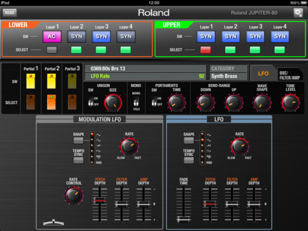
Task: Open the settings gear icon
Action: click(x=298, y=13)
